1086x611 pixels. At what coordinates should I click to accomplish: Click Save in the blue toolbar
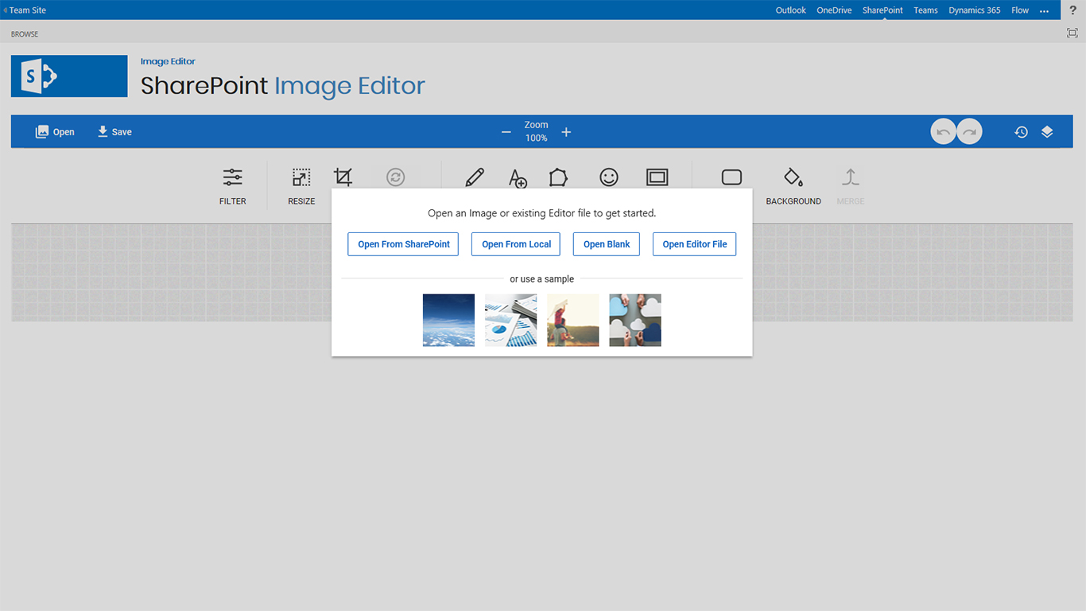tap(114, 132)
